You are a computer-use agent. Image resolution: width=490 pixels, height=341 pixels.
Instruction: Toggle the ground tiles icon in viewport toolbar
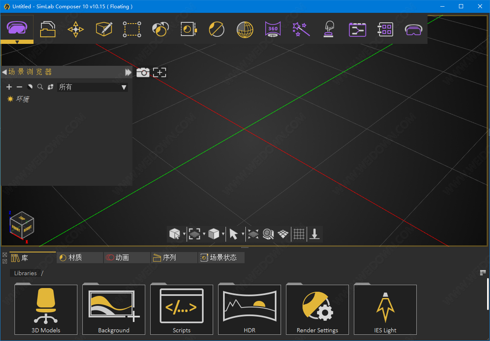tap(283, 234)
